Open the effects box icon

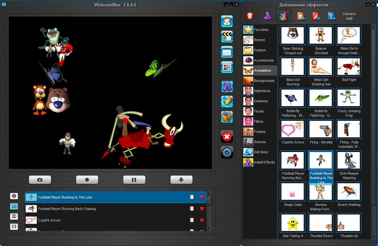click(227, 117)
